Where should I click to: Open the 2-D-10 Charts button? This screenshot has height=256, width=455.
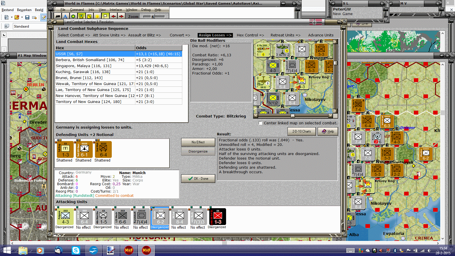(x=301, y=131)
